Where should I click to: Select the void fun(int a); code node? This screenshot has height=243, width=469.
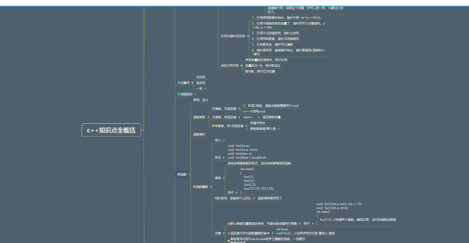pos(247,152)
